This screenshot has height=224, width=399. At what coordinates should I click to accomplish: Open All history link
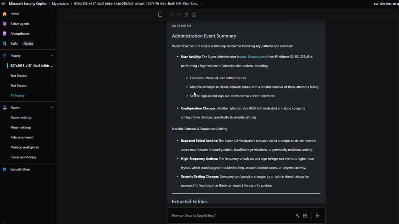[17, 96]
